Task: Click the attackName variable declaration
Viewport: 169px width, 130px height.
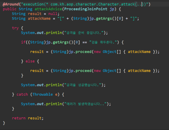Action: coord(39,19)
